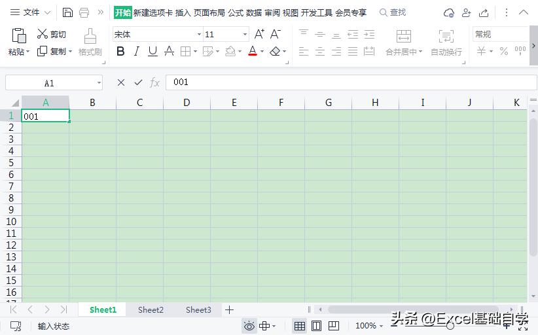Viewport: 538px width, 335px height.
Task: Confirm the cell entry with checkmark
Action: [x=138, y=82]
